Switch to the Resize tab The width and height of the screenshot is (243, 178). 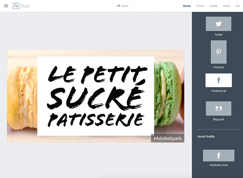click(187, 6)
